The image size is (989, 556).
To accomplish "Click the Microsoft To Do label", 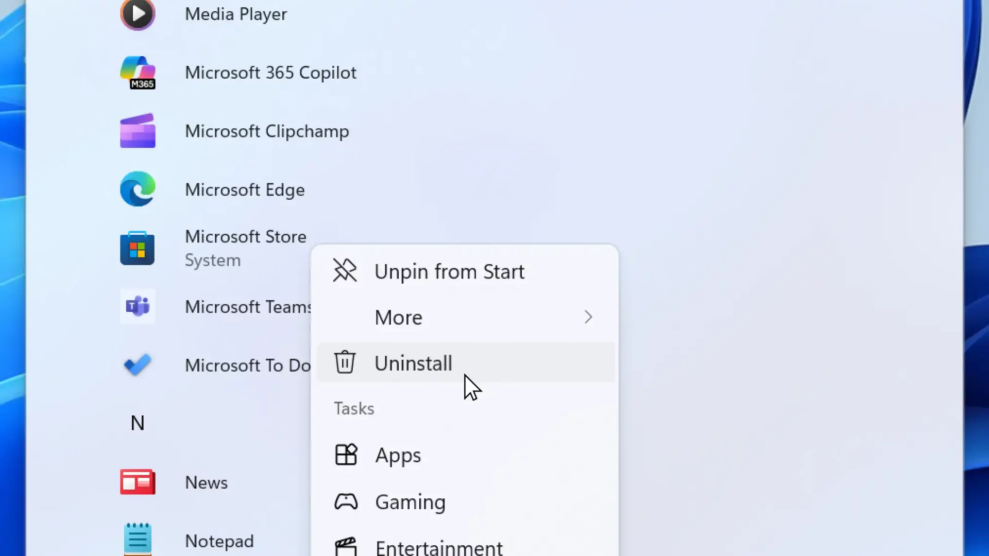I will 248,366.
